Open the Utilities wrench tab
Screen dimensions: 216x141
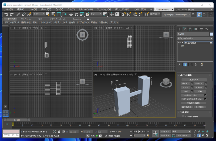coord(207,29)
